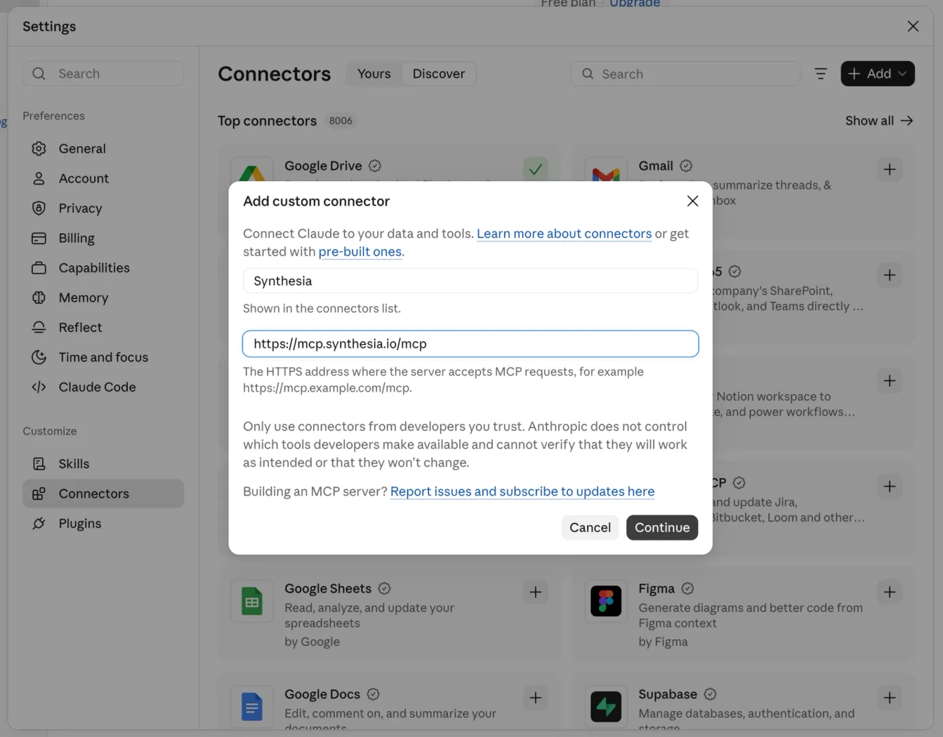The height and width of the screenshot is (737, 943).
Task: Open Report issues and subscribe link
Action: pyautogui.click(x=522, y=492)
